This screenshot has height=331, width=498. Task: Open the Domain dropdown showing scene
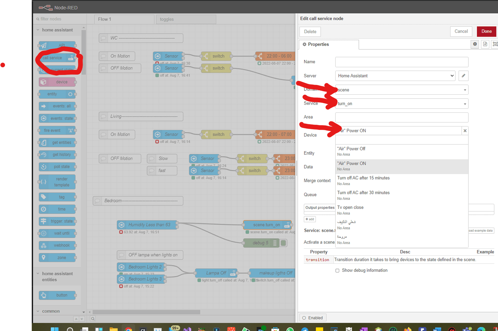[402, 90]
